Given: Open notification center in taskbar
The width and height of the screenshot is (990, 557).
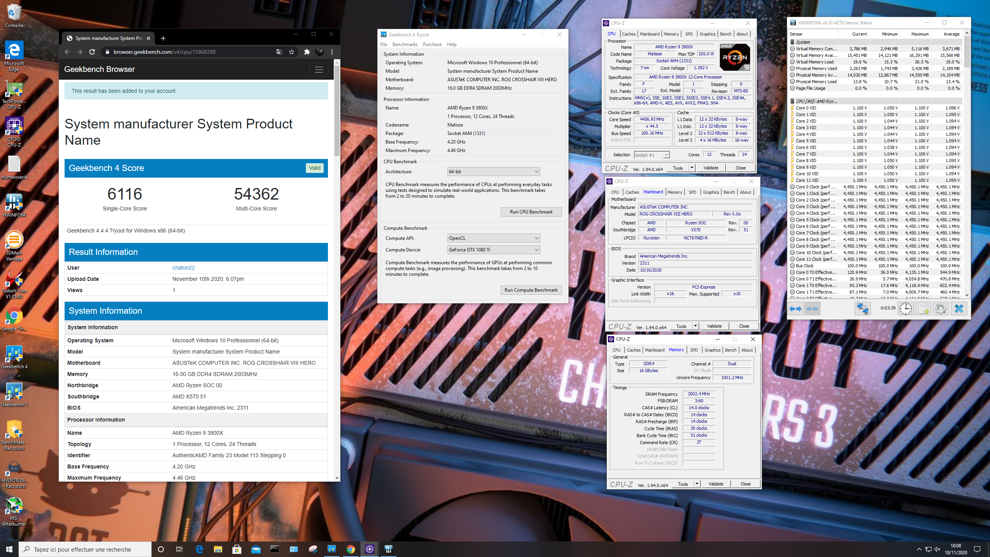Looking at the screenshot, I should point(977,549).
